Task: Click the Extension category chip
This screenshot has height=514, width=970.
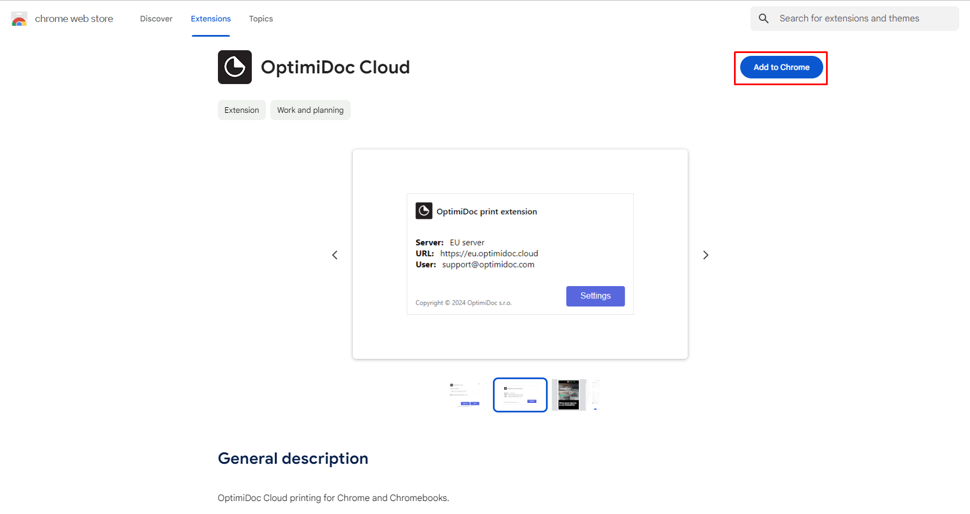Action: click(x=242, y=110)
